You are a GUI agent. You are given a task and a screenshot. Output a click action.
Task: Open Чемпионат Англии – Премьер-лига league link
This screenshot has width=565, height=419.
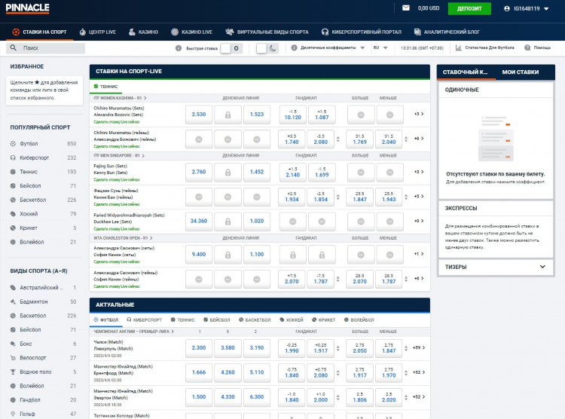(x=133, y=332)
